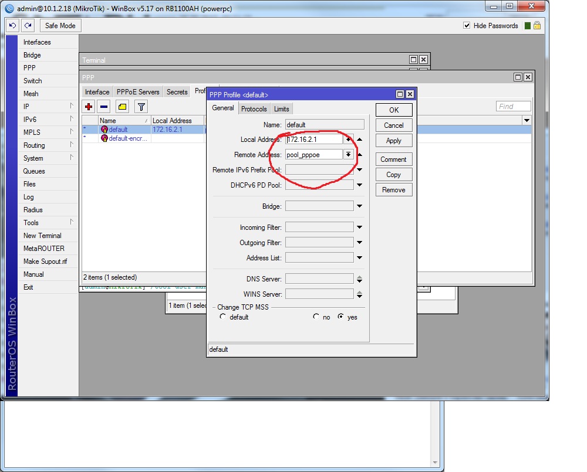587x472 pixels.
Task: Click the Apply button
Action: [394, 141]
